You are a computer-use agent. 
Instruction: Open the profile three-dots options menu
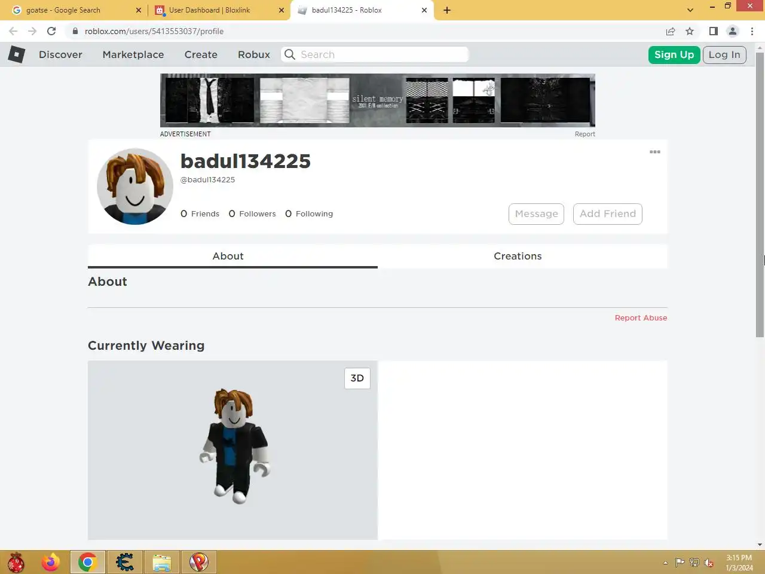point(655,152)
